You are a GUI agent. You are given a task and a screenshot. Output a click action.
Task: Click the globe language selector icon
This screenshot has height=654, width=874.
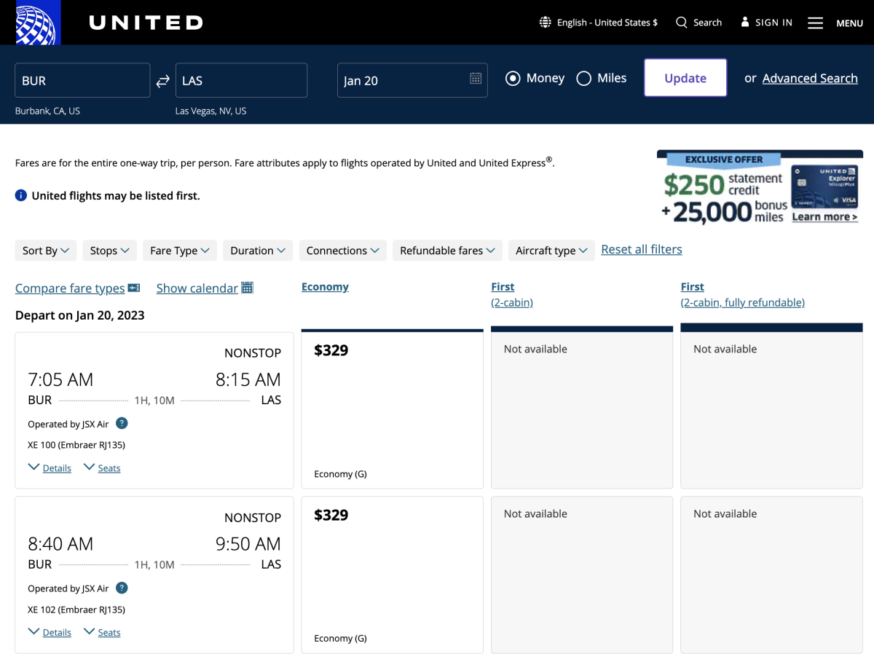[545, 23]
